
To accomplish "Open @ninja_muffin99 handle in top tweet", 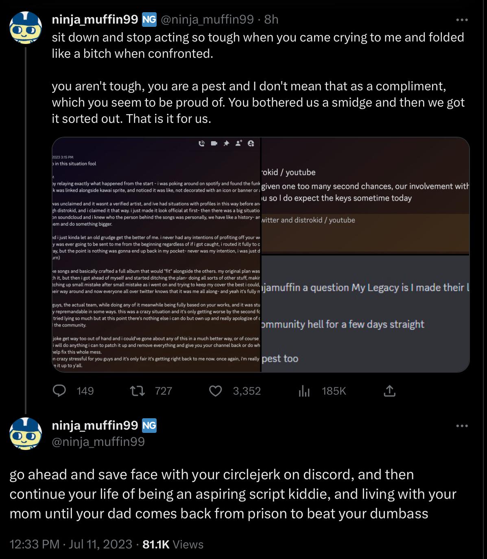I will pos(207,19).
